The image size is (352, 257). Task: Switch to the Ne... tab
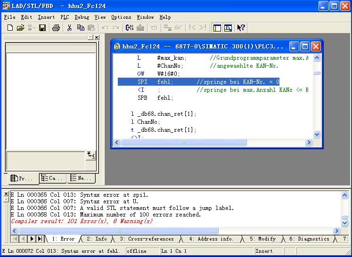pos(81,178)
